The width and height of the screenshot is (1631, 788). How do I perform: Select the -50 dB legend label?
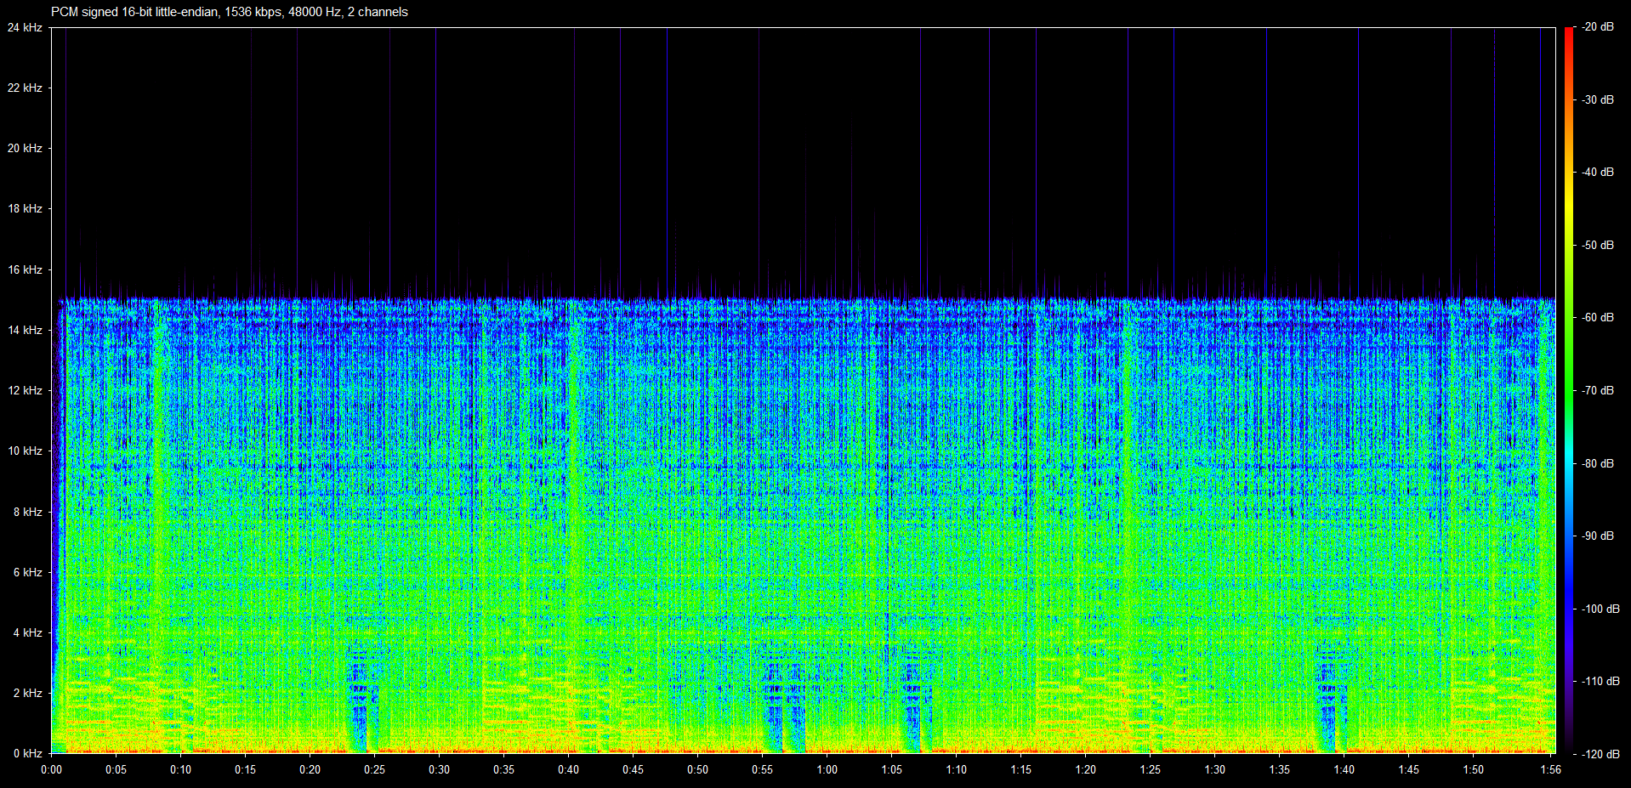(x=1598, y=245)
